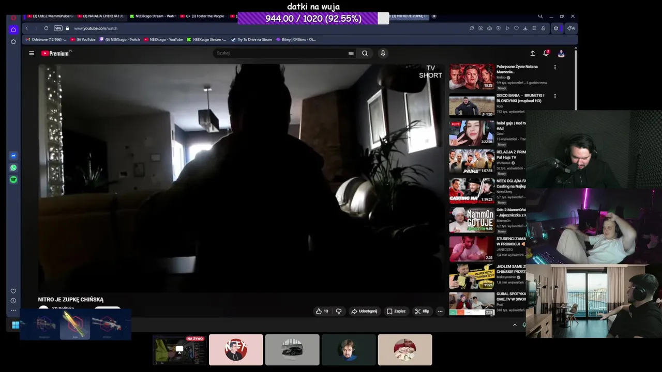The width and height of the screenshot is (662, 372).
Task: Click the youtube.com/watch address bar
Action: coord(96,28)
